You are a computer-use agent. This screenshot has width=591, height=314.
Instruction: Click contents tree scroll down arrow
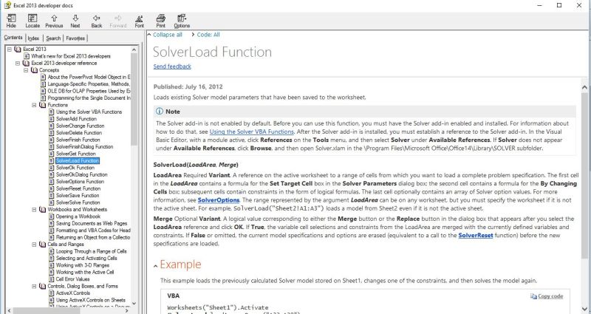[x=134, y=304]
